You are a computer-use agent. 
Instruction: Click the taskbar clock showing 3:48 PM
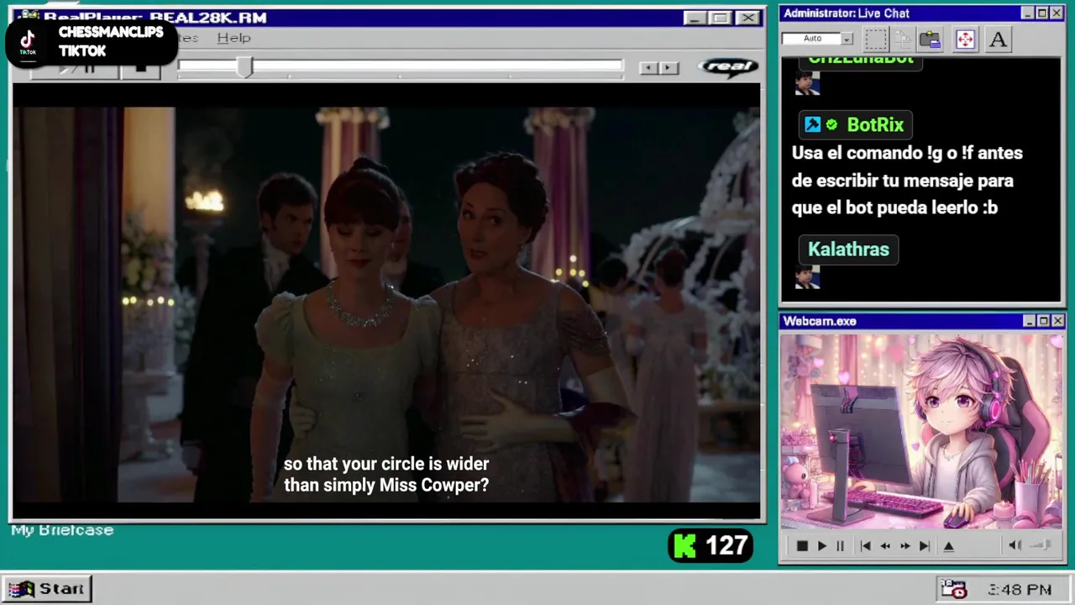(x=1020, y=590)
